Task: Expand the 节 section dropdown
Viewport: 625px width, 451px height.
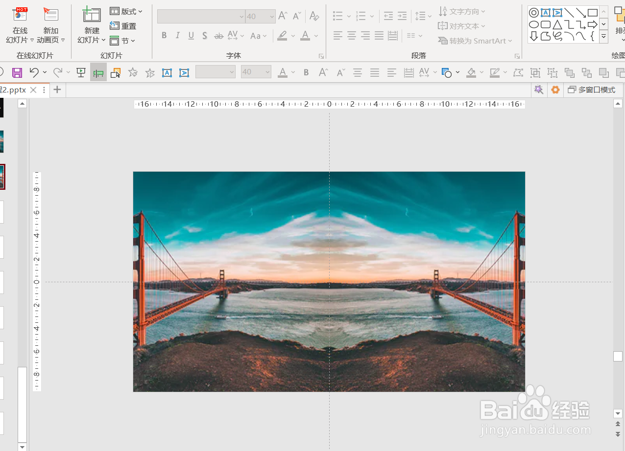Action: pyautogui.click(x=122, y=41)
